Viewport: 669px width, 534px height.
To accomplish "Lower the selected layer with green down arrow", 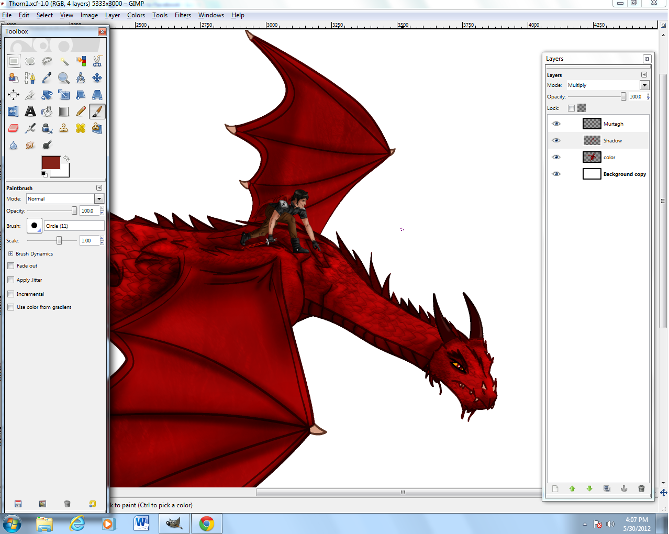I will 589,488.
